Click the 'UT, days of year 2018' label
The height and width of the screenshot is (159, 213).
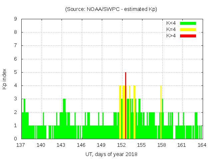tap(111, 154)
